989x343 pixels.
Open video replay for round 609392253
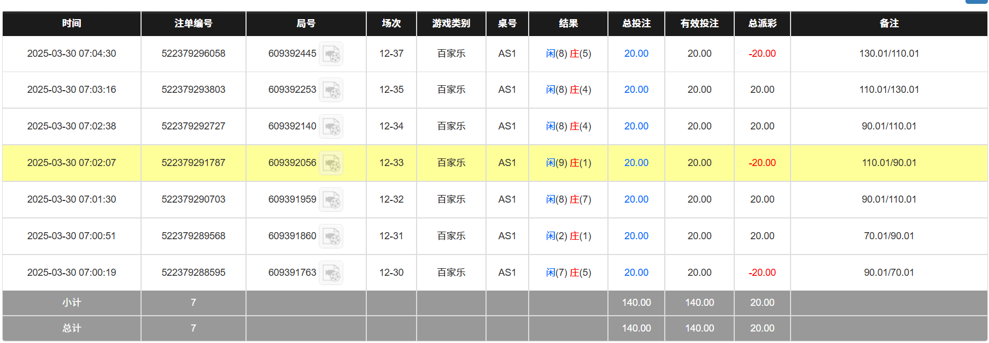click(x=331, y=90)
